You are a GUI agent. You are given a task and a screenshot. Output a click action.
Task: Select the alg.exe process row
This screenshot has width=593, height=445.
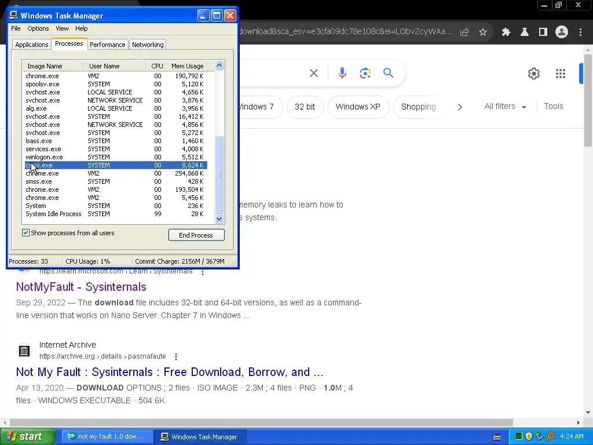coord(115,108)
